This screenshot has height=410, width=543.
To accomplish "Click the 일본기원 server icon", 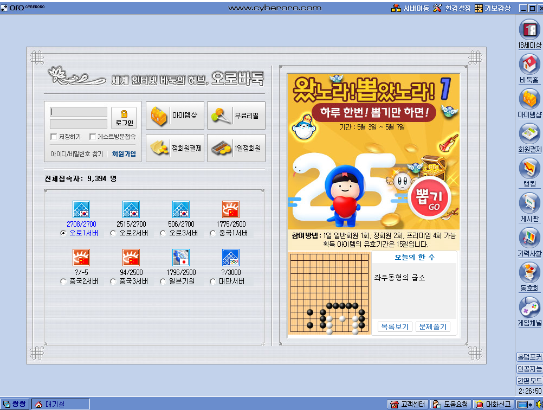I will coord(181,258).
